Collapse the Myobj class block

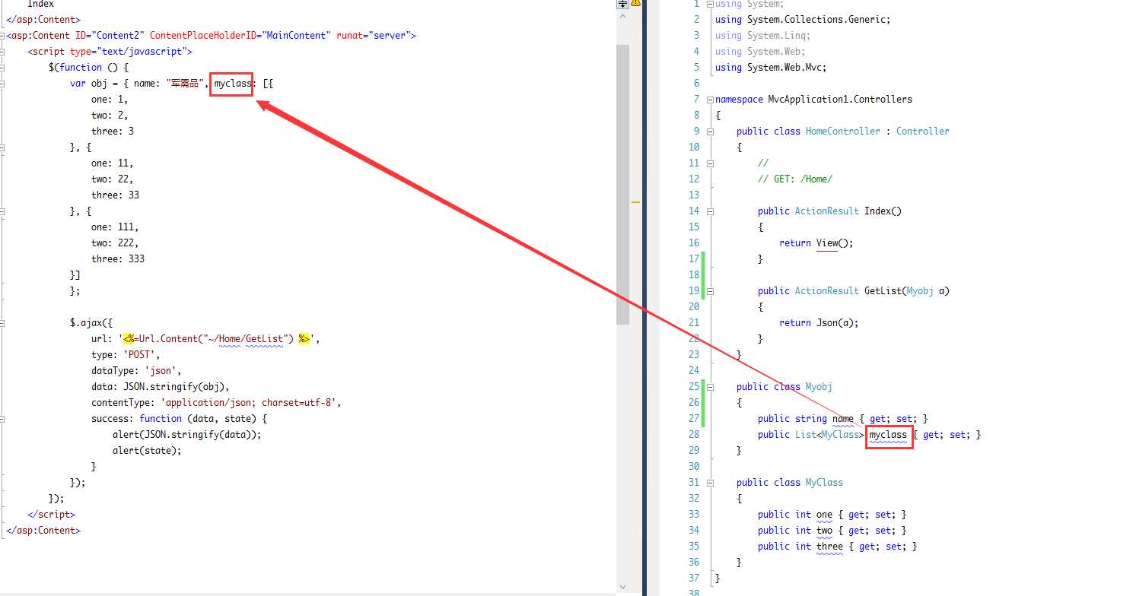tap(710, 386)
